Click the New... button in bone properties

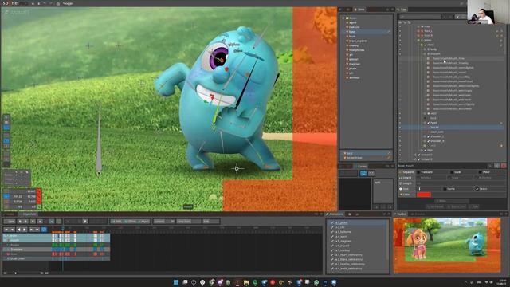point(452,201)
